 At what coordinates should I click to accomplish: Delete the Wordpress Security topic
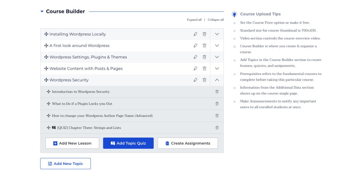click(204, 80)
